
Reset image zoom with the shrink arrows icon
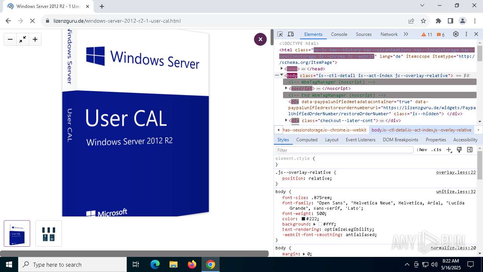[23, 39]
